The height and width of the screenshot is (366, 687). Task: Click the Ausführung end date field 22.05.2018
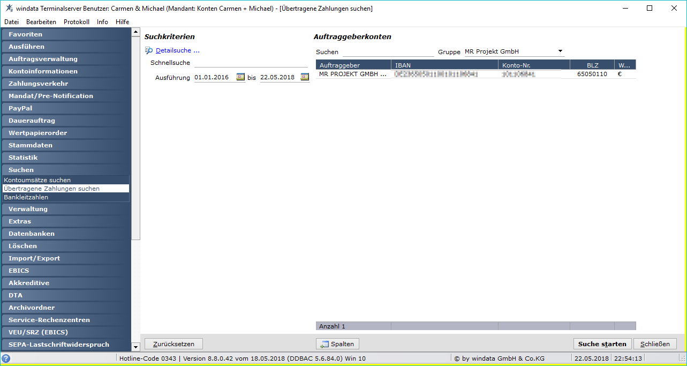click(280, 77)
